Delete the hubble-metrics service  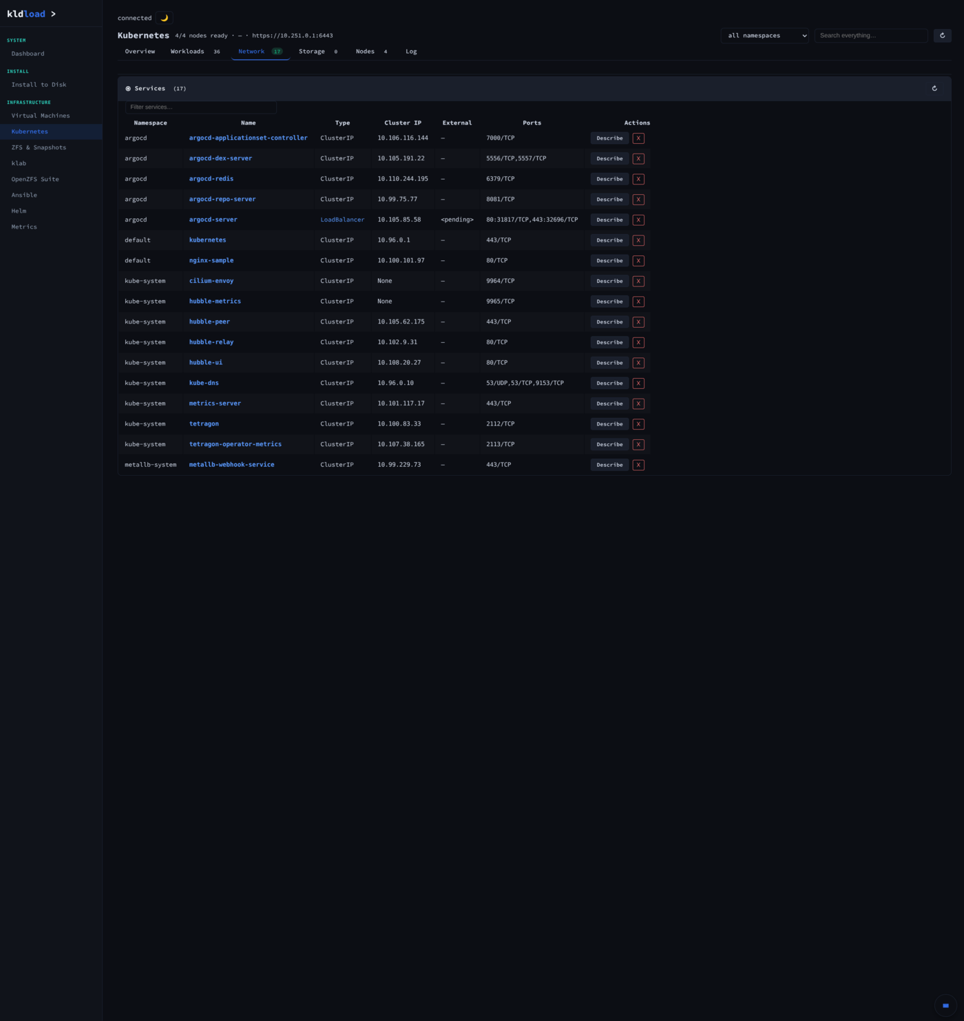638,302
